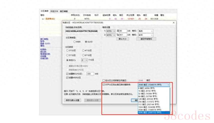Close the 快速分区 dialog with the X
This screenshot has width=214, height=123.
coord(174,23)
